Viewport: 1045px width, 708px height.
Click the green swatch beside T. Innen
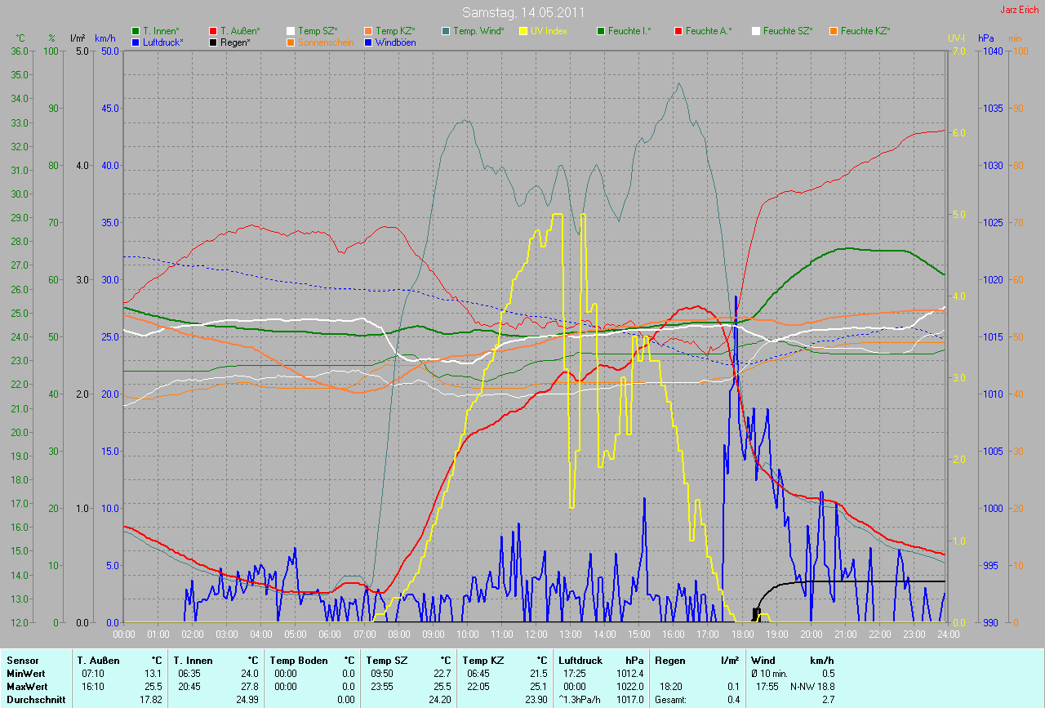tap(136, 31)
